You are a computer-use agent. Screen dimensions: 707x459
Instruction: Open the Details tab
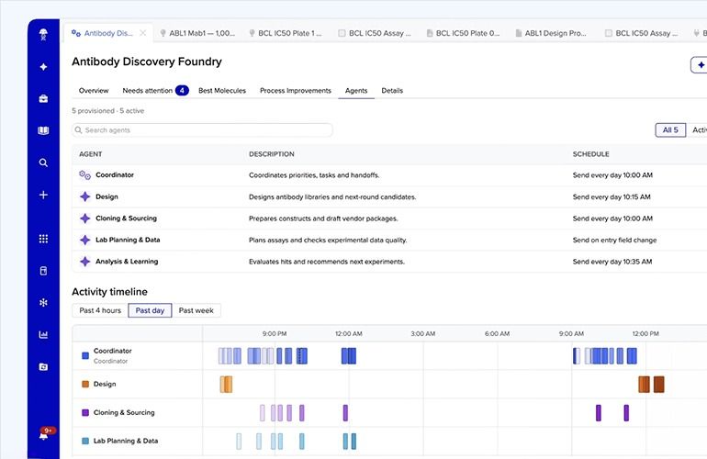click(x=392, y=91)
